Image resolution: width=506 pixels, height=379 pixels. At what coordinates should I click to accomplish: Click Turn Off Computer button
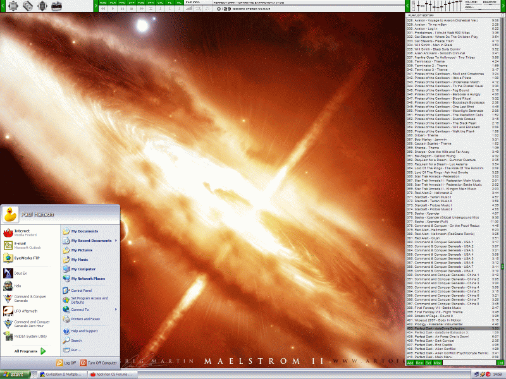pos(99,363)
